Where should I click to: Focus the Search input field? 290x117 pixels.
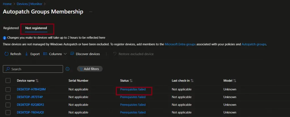[33, 69]
